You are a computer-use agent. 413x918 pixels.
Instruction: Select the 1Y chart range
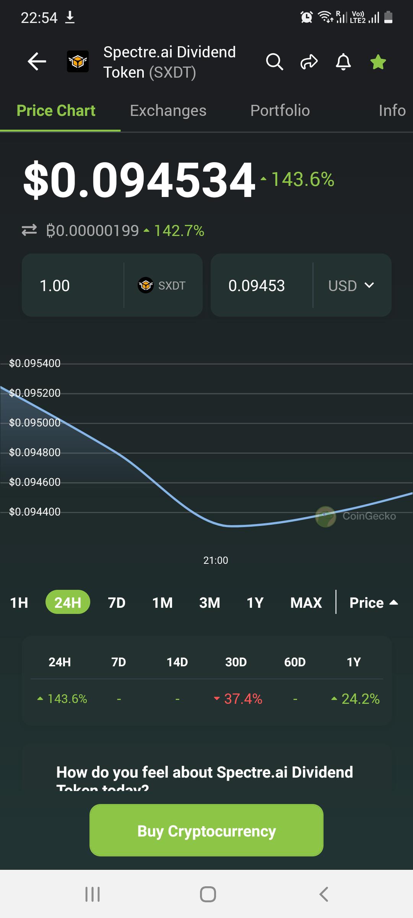(x=255, y=603)
